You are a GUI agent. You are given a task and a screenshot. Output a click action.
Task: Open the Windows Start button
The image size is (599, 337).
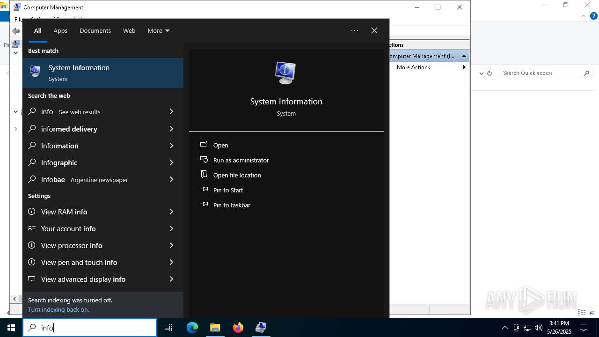click(11, 328)
